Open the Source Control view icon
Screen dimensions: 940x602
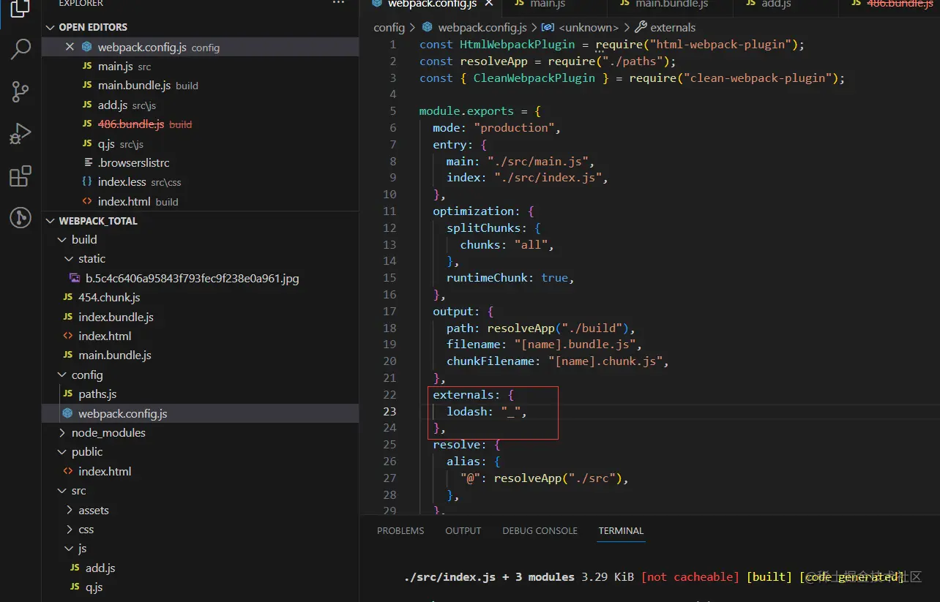pos(20,92)
